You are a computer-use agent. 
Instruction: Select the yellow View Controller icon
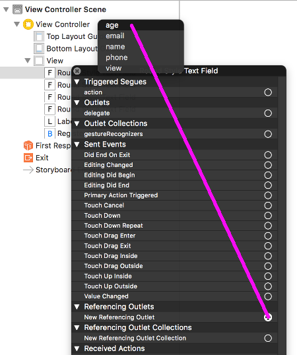click(28, 24)
